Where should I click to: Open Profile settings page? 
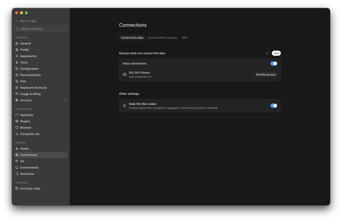(41, 50)
